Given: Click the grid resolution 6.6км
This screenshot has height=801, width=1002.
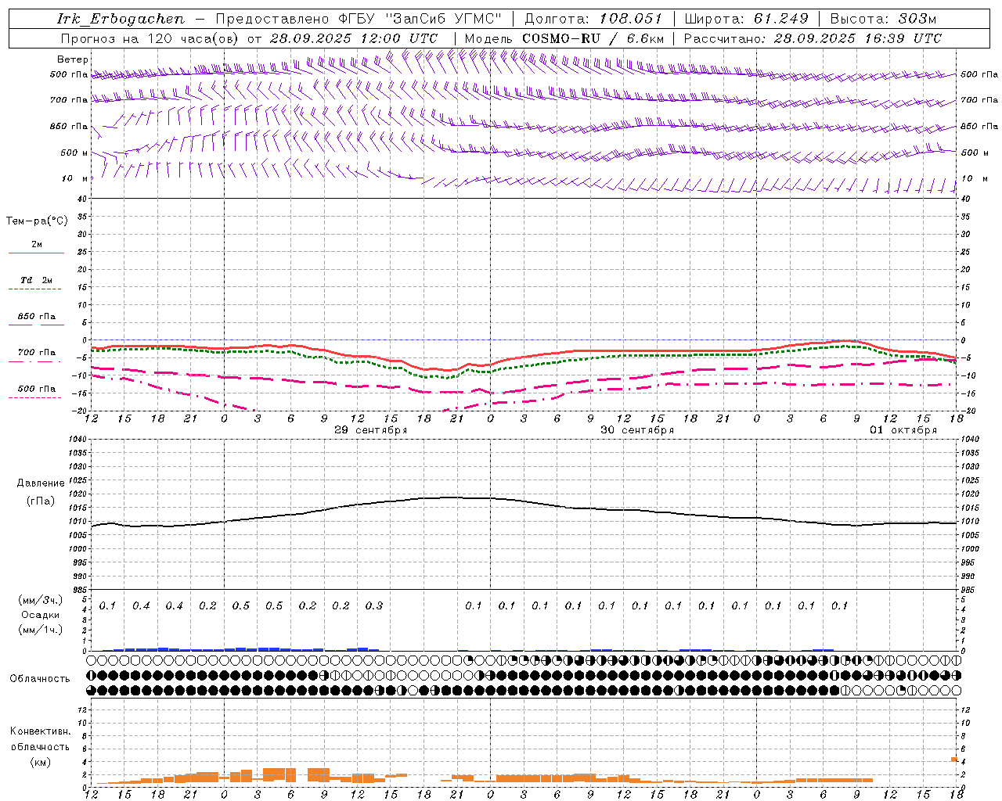Looking at the screenshot, I should 646,38.
